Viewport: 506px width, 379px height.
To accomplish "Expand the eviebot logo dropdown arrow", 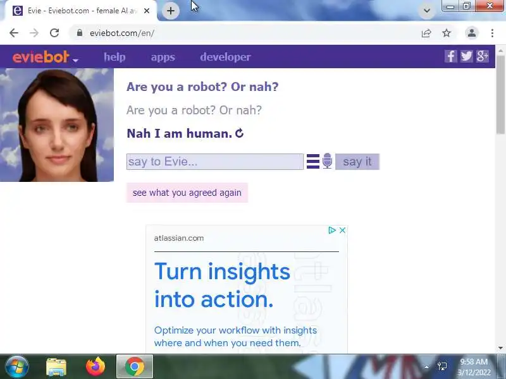I will (75, 60).
